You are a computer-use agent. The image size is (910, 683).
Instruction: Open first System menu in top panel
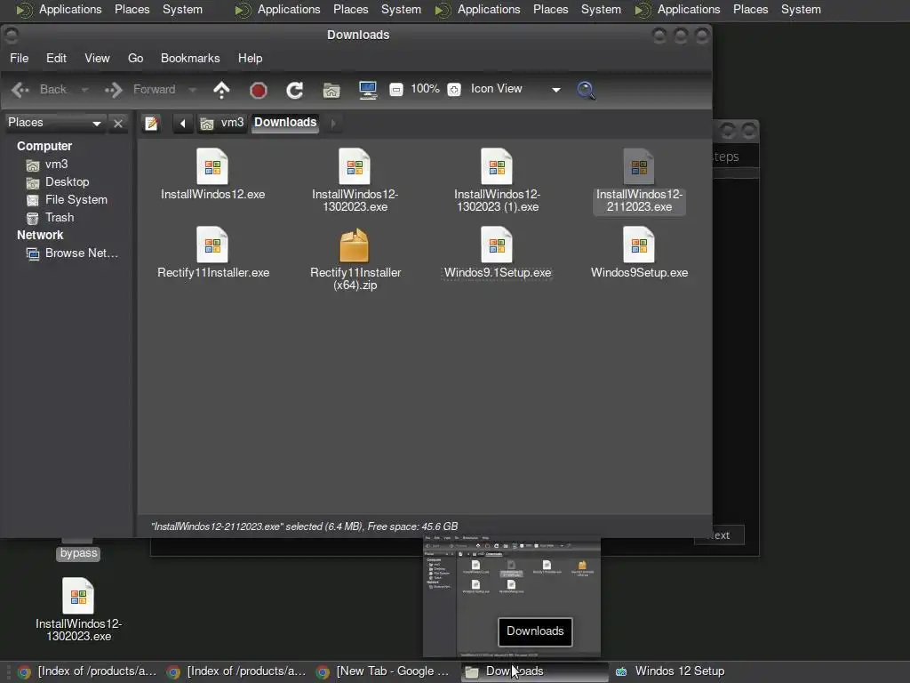pos(182,10)
